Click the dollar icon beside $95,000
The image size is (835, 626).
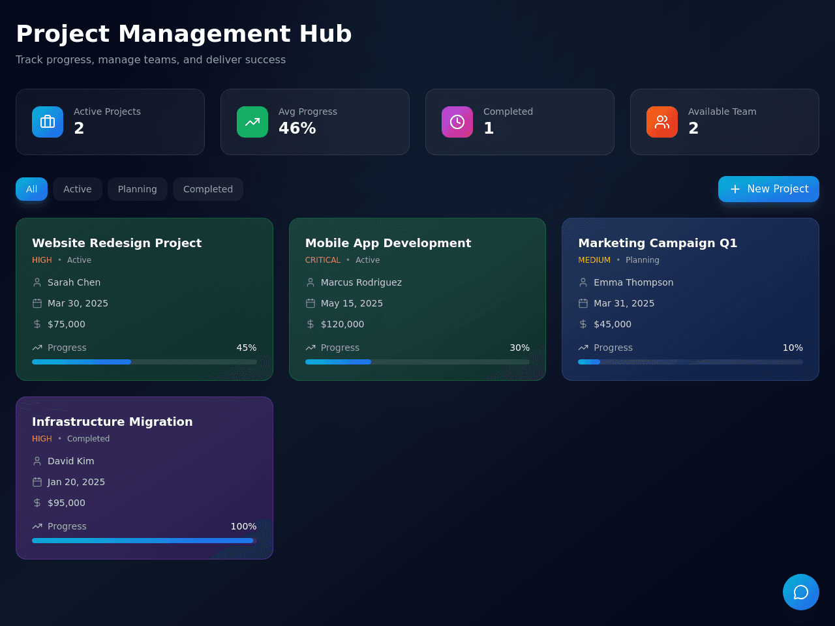pyautogui.click(x=37, y=503)
